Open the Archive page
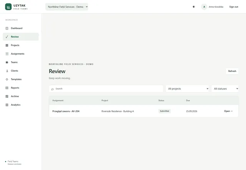This screenshot has width=246, height=170. pyautogui.click(x=21, y=96)
